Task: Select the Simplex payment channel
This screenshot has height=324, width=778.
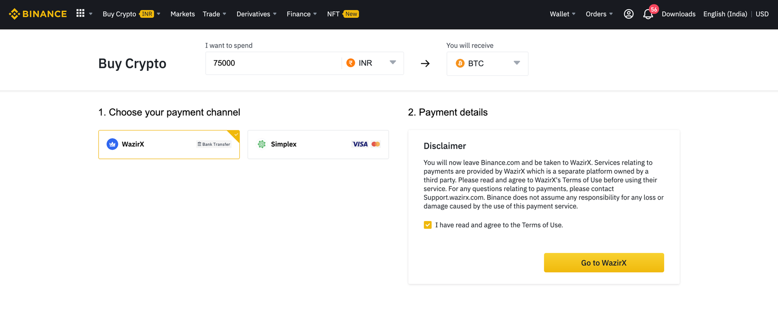Action: 318,144
